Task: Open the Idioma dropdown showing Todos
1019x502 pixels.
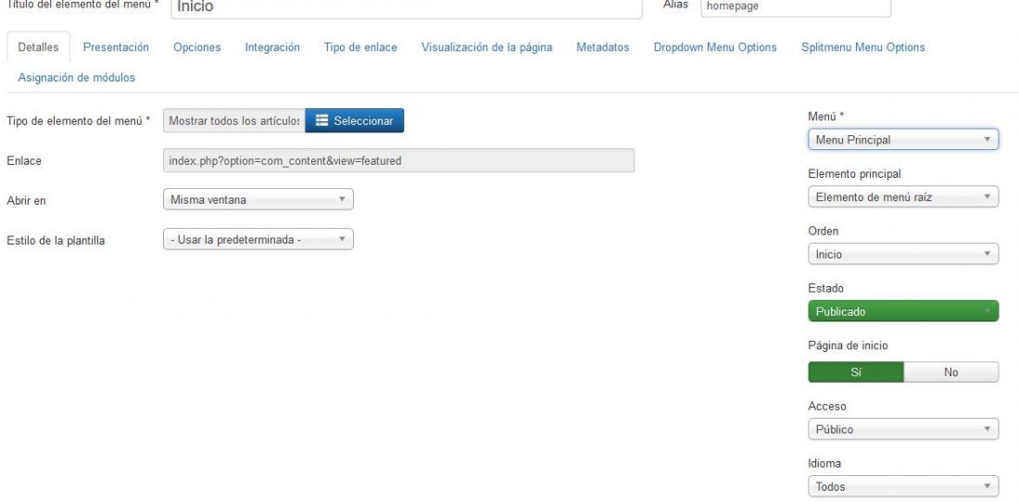Action: [x=903, y=486]
